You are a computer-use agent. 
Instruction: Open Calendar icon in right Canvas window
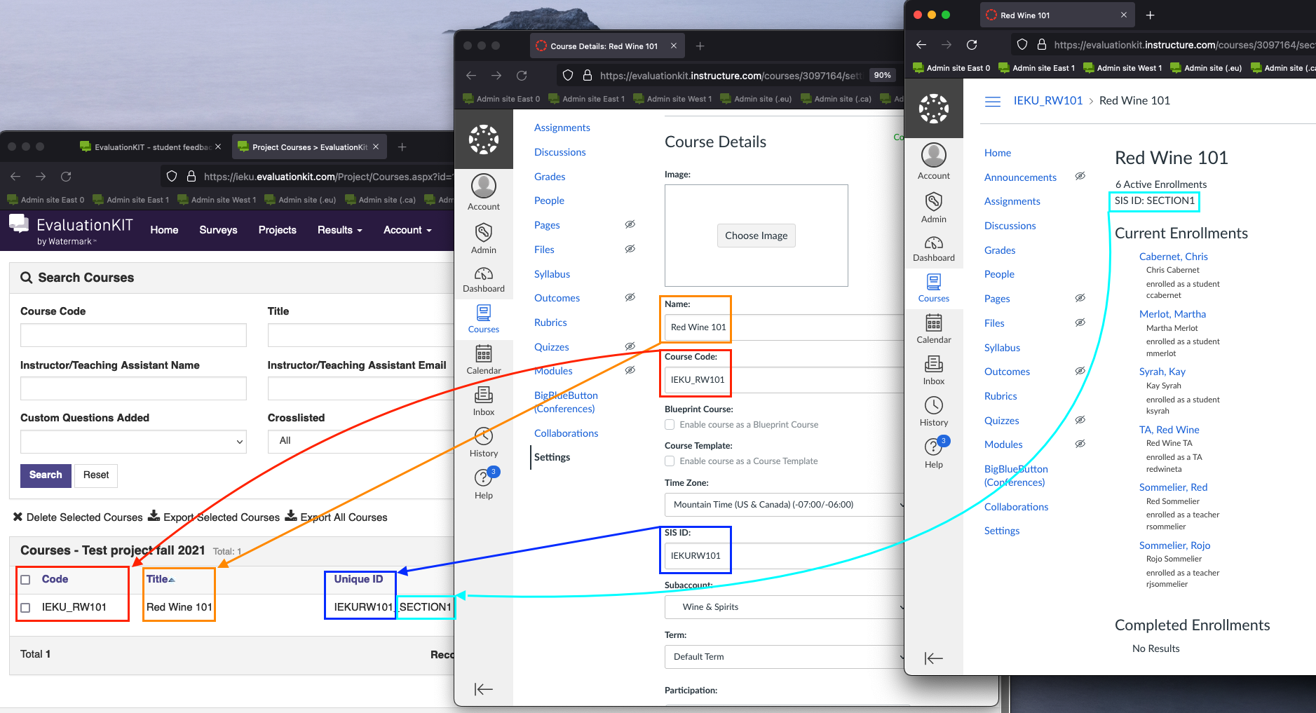(x=934, y=329)
